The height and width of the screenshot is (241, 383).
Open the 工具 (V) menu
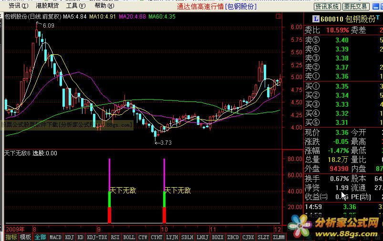tap(76, 6)
